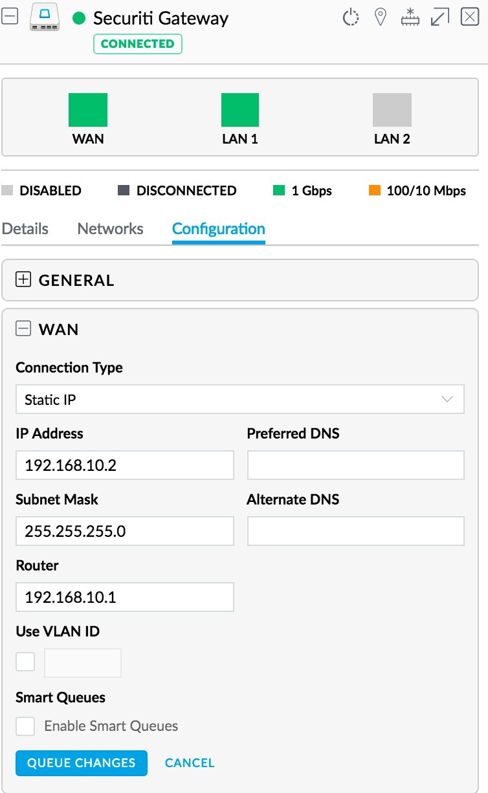
Task: Collapse the WAN section
Action: pyautogui.click(x=23, y=329)
